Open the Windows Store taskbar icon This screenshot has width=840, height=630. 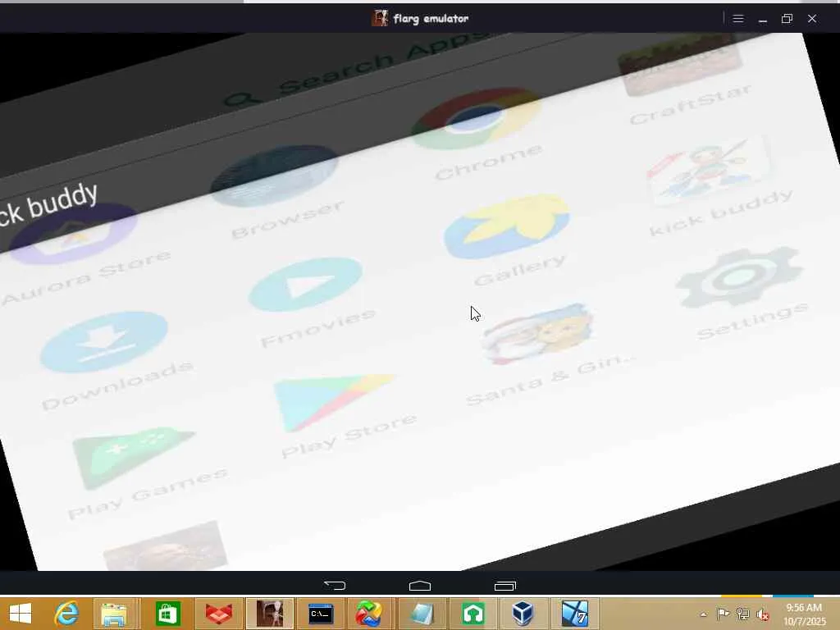pos(167,614)
